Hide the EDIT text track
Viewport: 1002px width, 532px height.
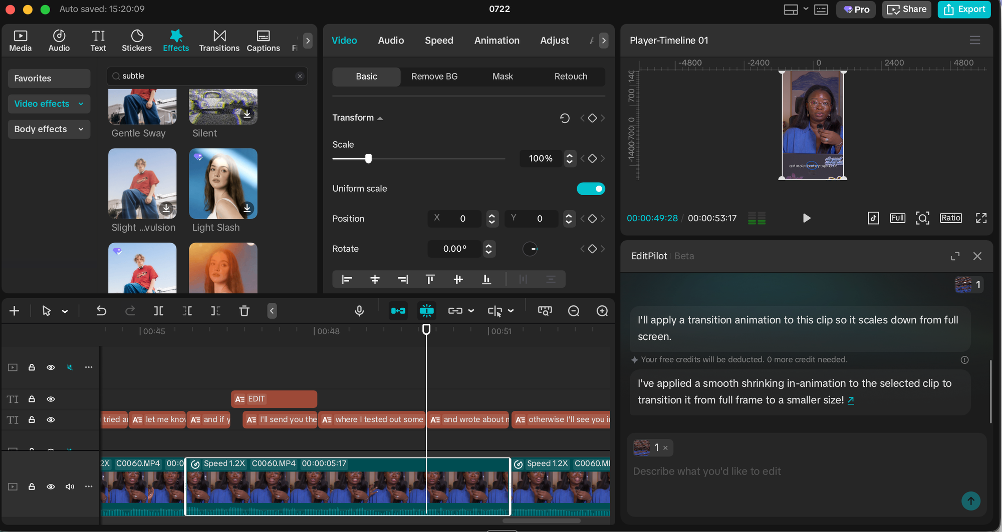(51, 399)
